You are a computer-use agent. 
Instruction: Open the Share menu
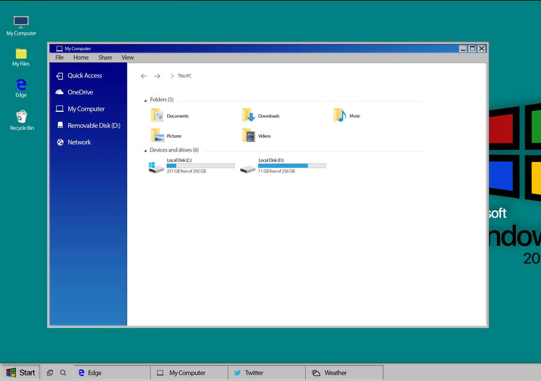[105, 57]
